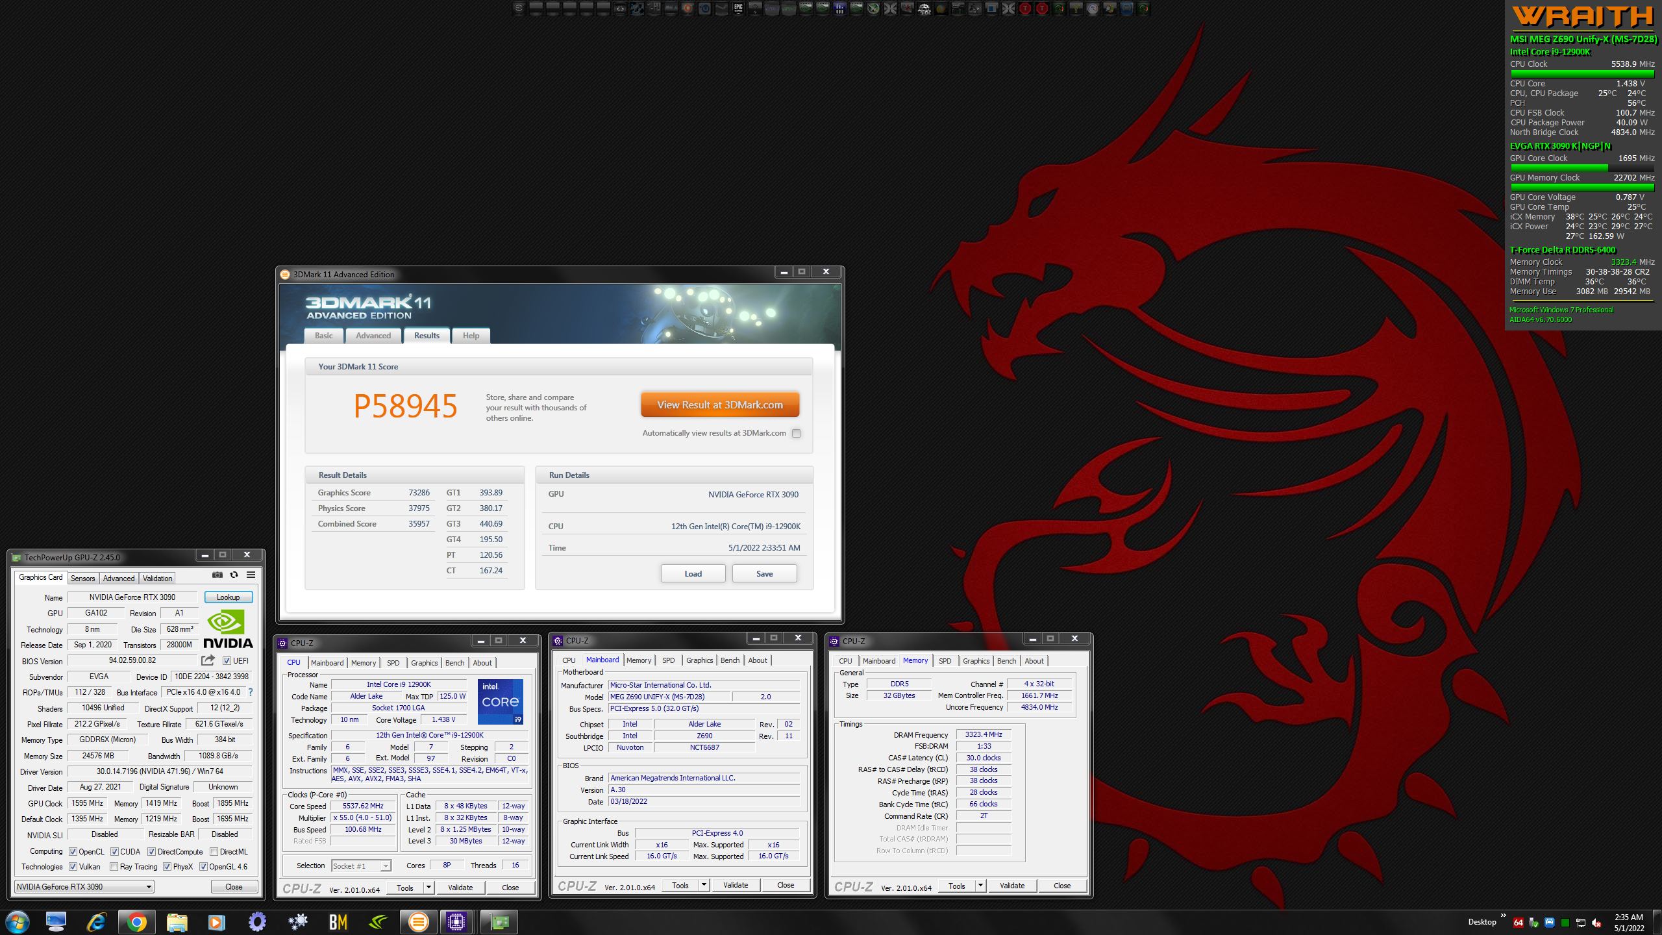This screenshot has height=935, width=1662.
Task: Switch to Basic tab in 3DMark 11
Action: click(x=323, y=336)
